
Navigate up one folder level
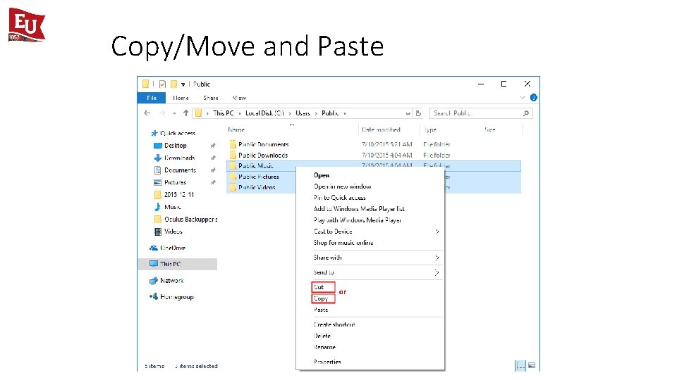185,113
